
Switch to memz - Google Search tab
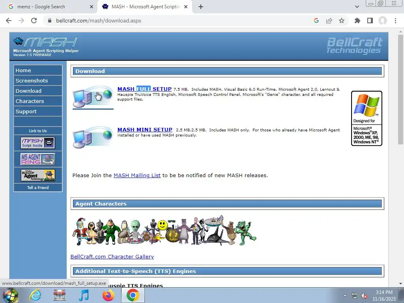pos(49,7)
